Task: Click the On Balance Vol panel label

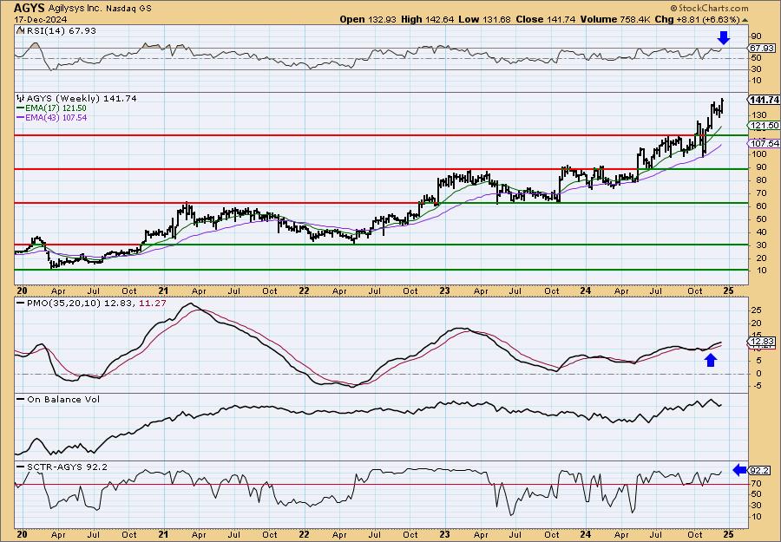Action: 63,399
